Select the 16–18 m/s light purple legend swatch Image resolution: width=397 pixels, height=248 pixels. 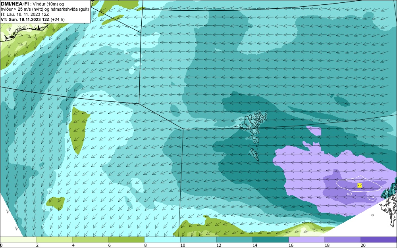(306, 239)
